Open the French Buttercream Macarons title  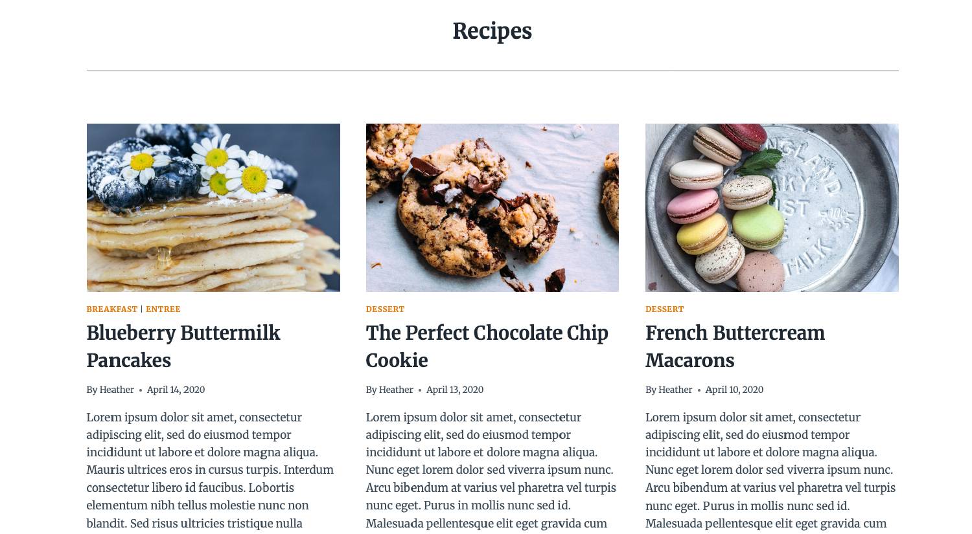coord(735,346)
